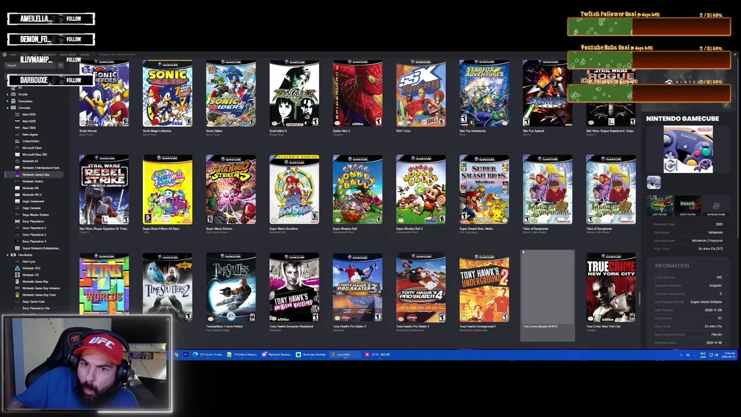Viewport: 741px width, 417px height.
Task: Select the Tetris Worlds cover
Action: (104, 287)
